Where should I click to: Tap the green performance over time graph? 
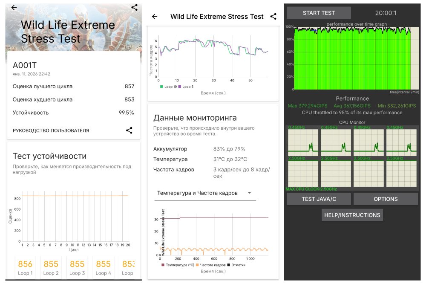[x=352, y=58]
